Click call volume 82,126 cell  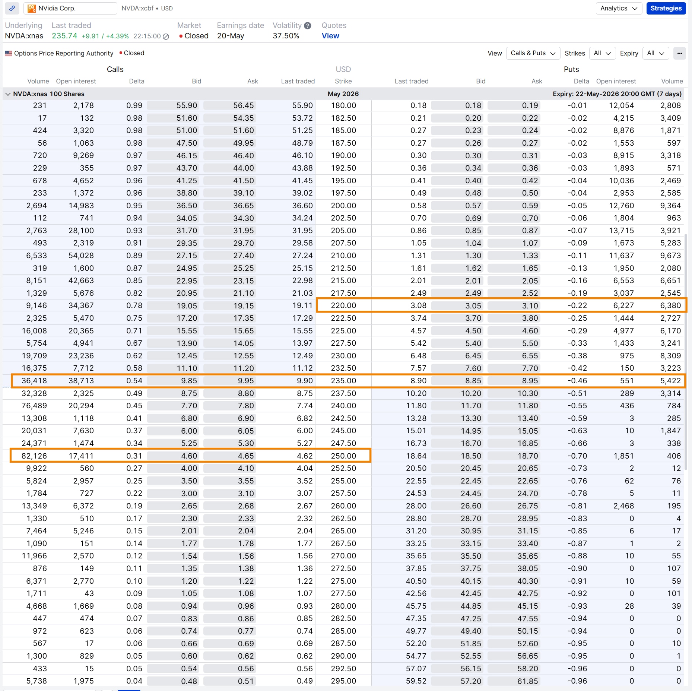34,456
